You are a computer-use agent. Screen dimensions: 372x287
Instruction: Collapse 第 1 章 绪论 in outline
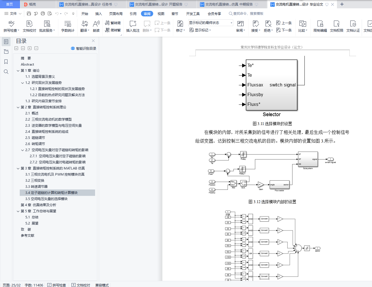pyautogui.click(x=18, y=71)
